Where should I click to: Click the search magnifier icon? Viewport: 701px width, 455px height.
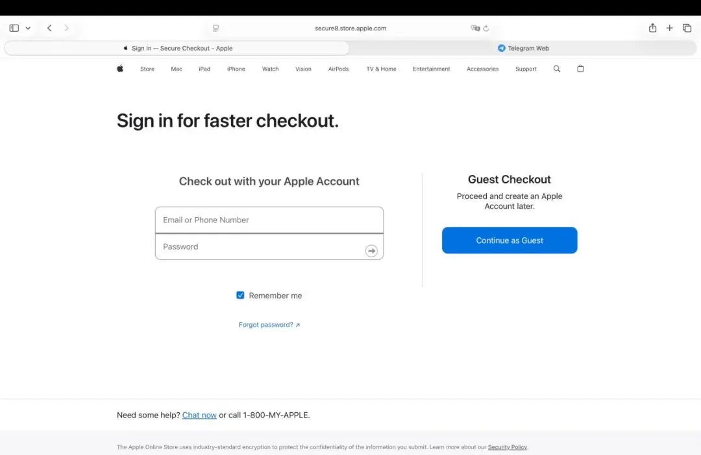(557, 69)
